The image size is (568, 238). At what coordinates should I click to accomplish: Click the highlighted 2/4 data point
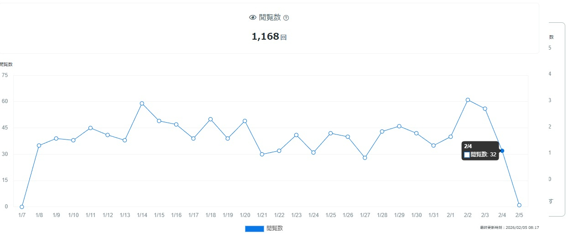point(502,150)
